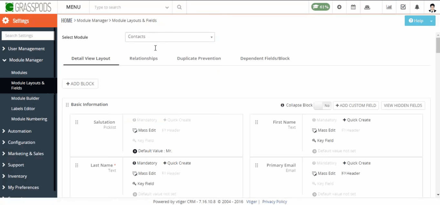View reports using the bar chart icon

pyautogui.click(x=389, y=7)
